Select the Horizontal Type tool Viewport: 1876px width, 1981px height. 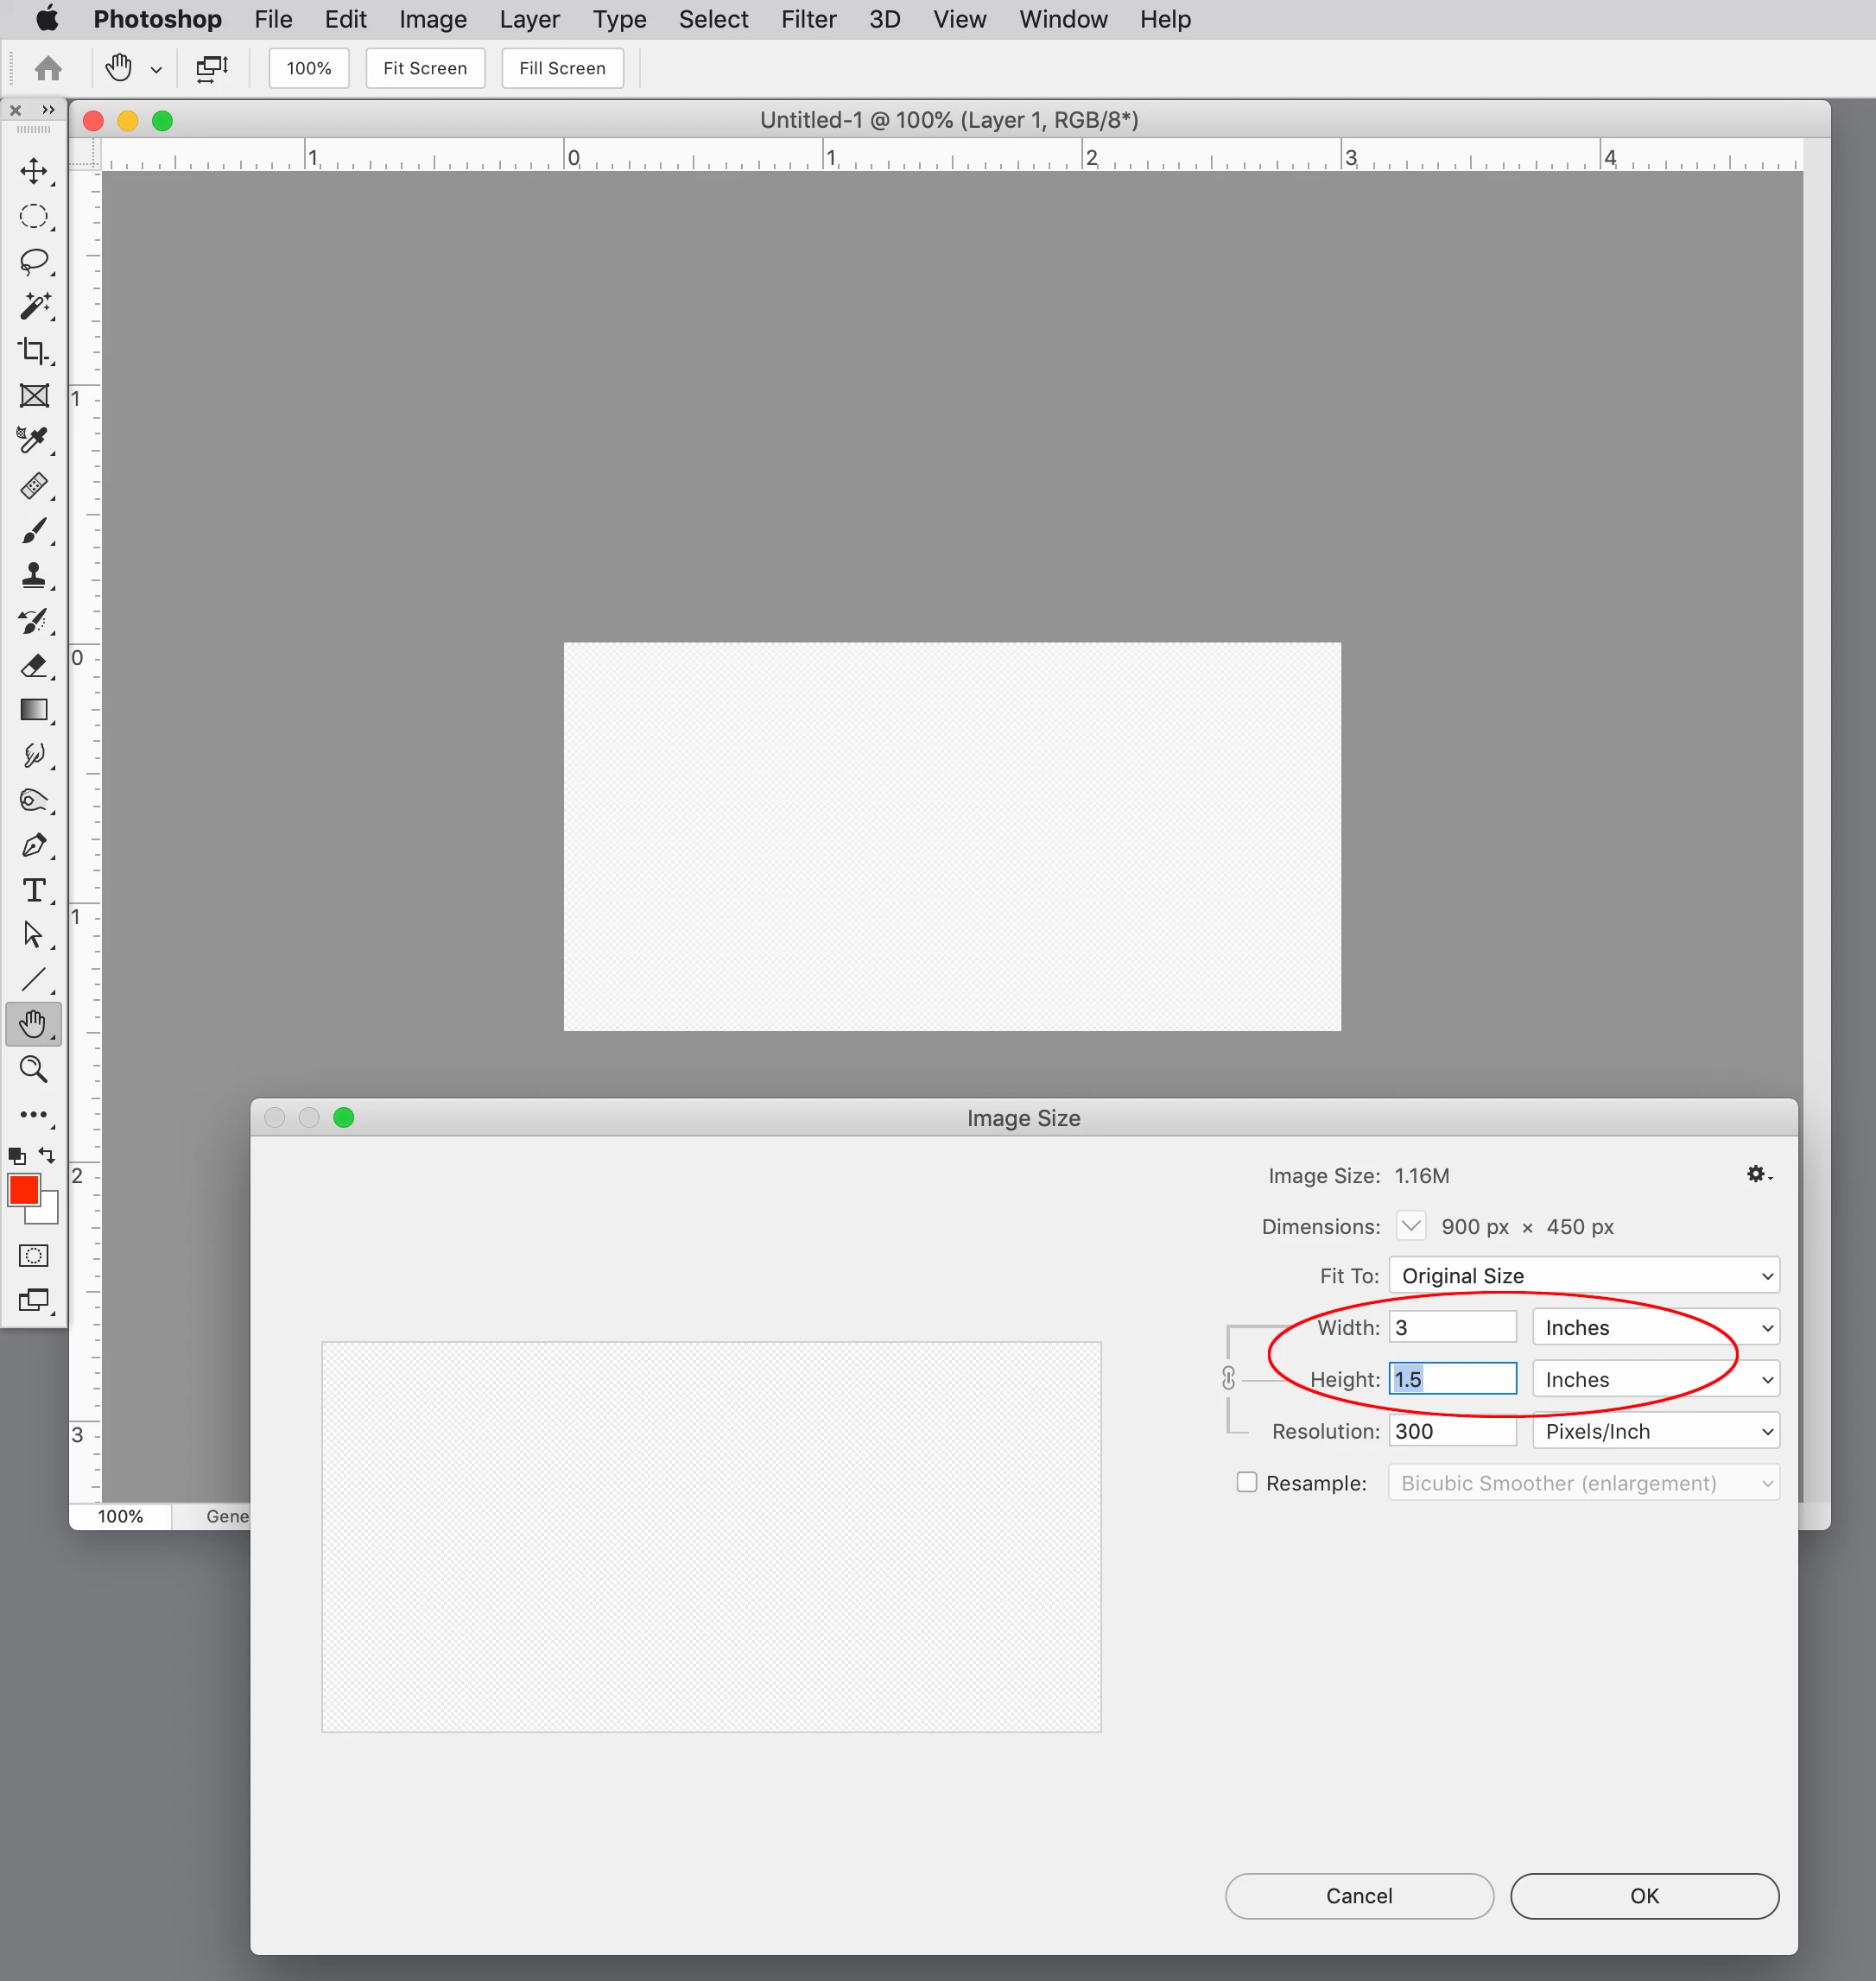34,890
